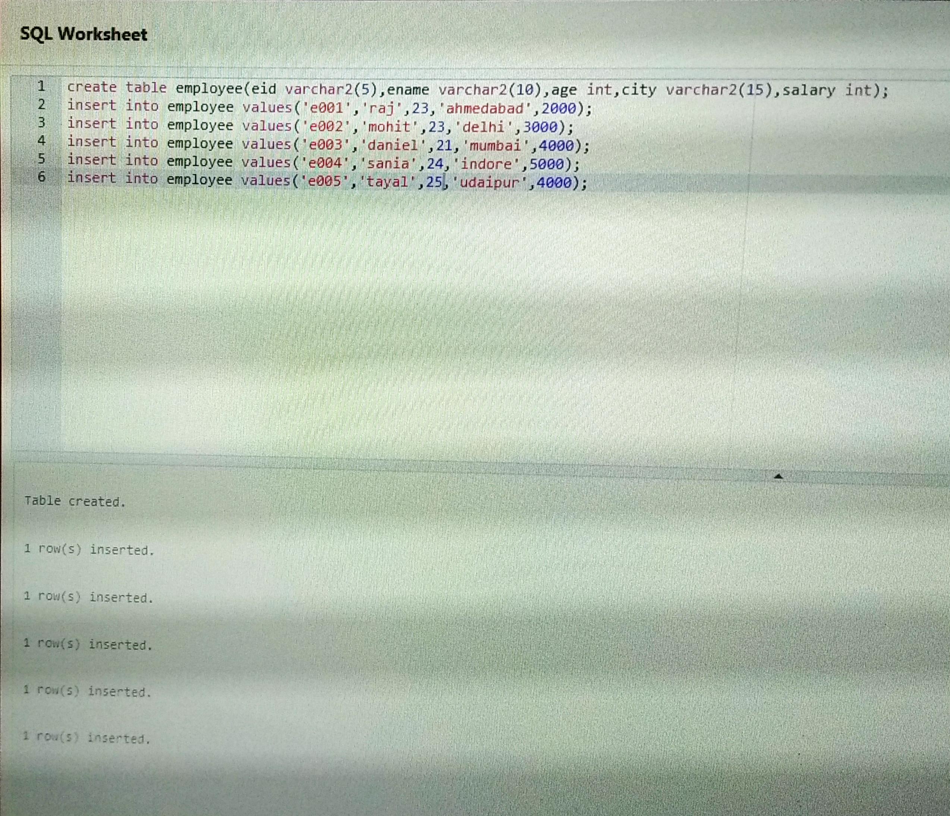The image size is (950, 816).
Task: Click line number 6 in gutter
Action: [41, 177]
